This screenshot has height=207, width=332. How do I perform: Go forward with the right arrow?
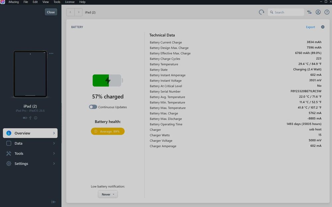point(79,12)
